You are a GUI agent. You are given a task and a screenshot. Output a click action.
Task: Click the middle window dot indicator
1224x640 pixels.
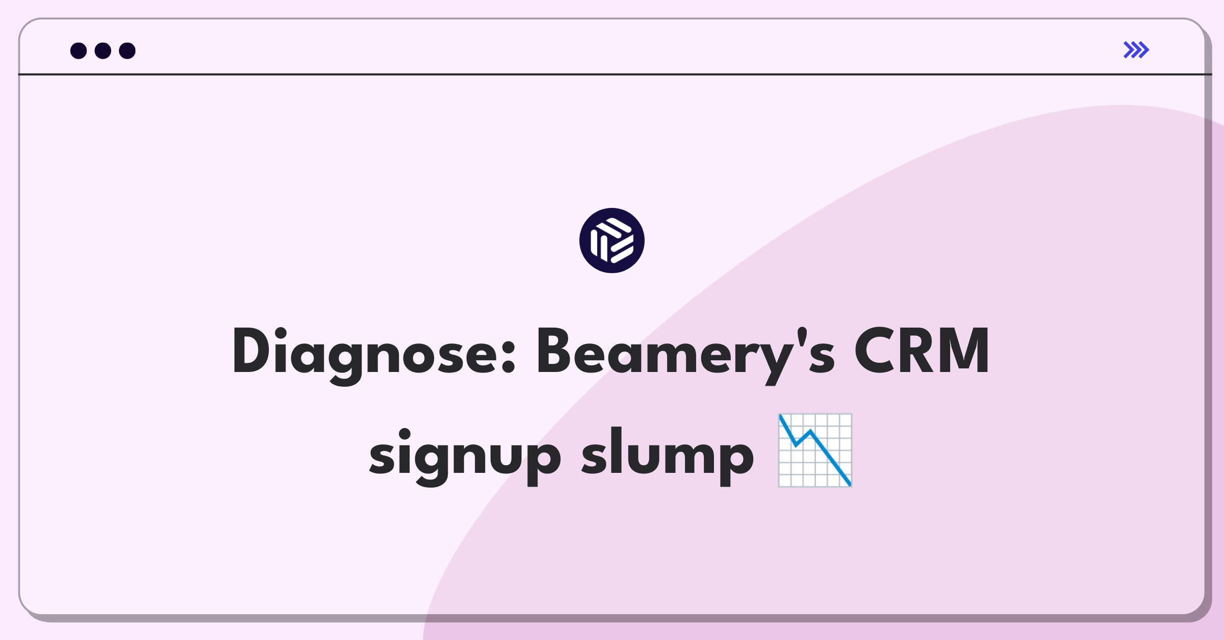click(x=104, y=51)
